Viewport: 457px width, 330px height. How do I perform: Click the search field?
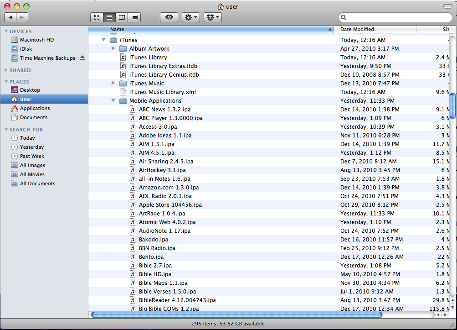395,17
